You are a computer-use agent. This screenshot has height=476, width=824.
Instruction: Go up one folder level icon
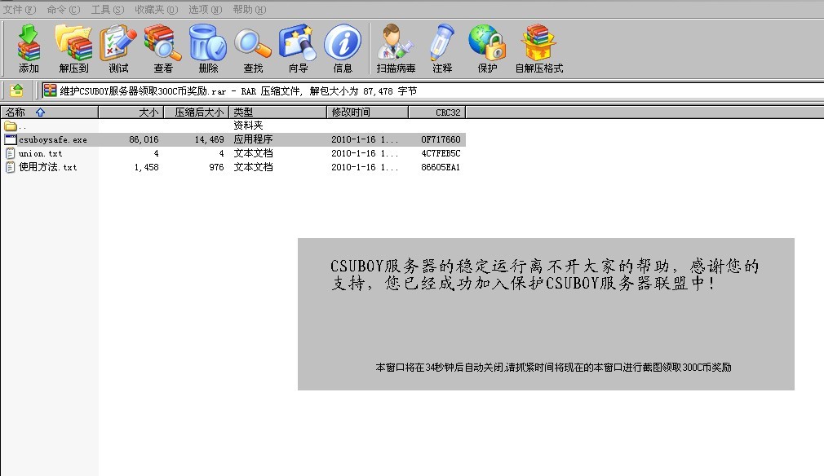pos(16,90)
